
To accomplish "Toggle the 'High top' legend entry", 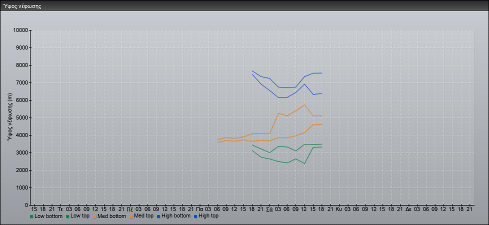I will (206, 216).
